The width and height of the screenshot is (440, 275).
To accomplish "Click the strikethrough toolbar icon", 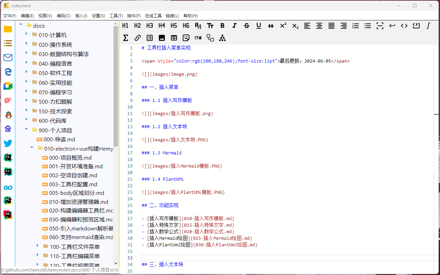I will [246, 26].
